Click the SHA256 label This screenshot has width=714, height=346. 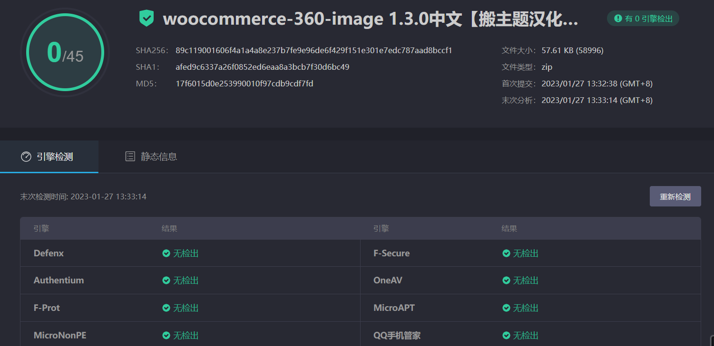[x=152, y=50]
